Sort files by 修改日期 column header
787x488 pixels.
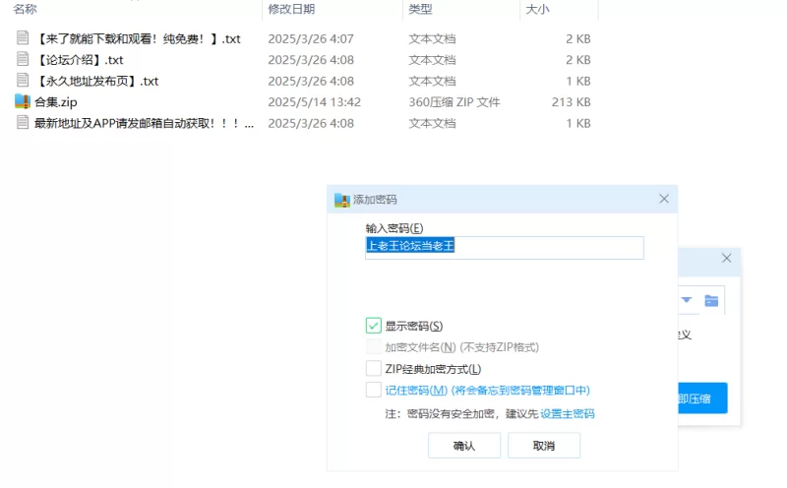point(291,9)
